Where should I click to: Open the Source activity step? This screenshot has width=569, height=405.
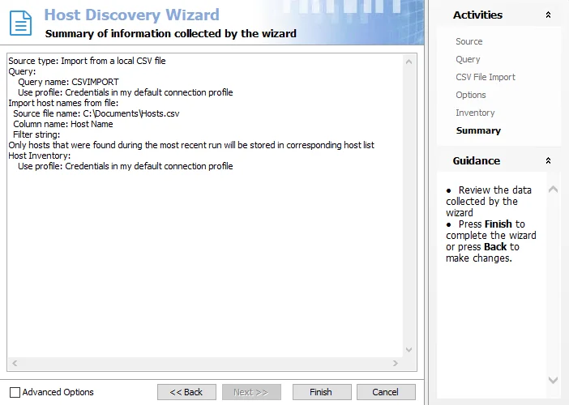tap(468, 41)
